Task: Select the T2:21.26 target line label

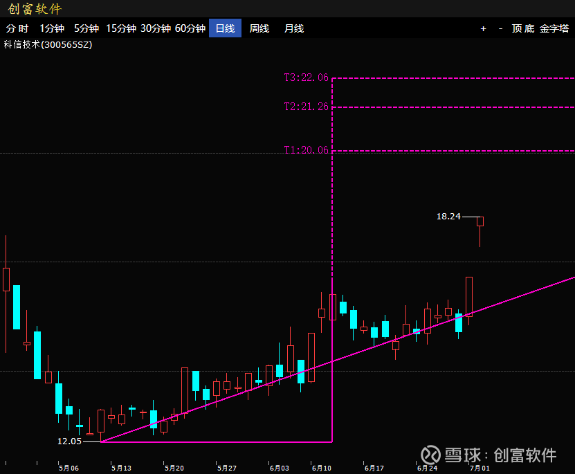Action: [x=307, y=107]
